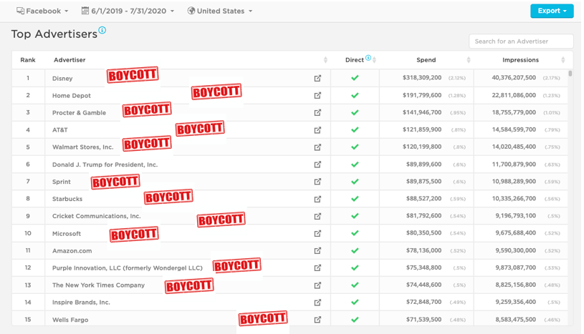
Task: Open external link icon for Amazon.com row
Action: tap(317, 250)
